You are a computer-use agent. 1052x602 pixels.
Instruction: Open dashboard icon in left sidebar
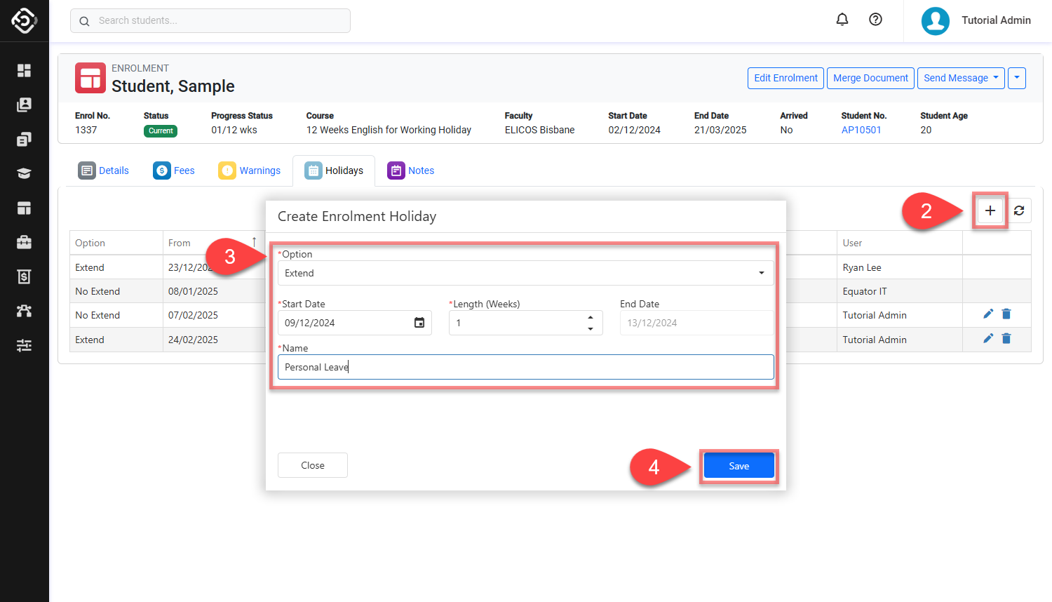(x=24, y=70)
